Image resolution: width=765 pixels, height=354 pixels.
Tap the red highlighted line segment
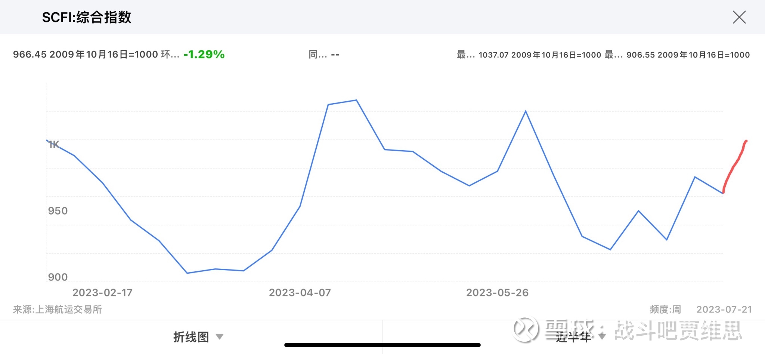tap(734, 166)
